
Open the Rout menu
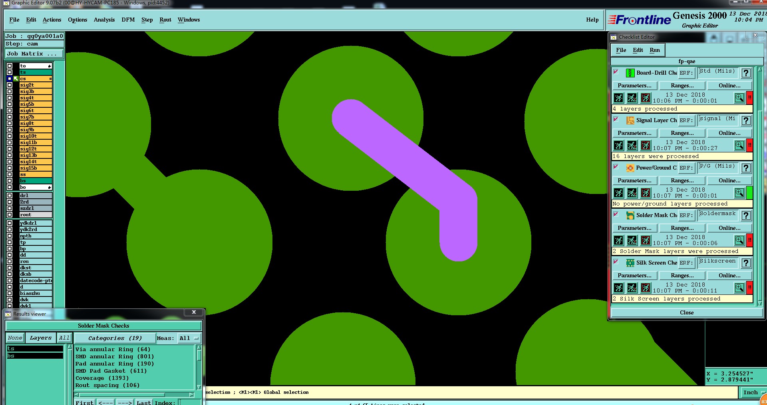click(x=165, y=20)
